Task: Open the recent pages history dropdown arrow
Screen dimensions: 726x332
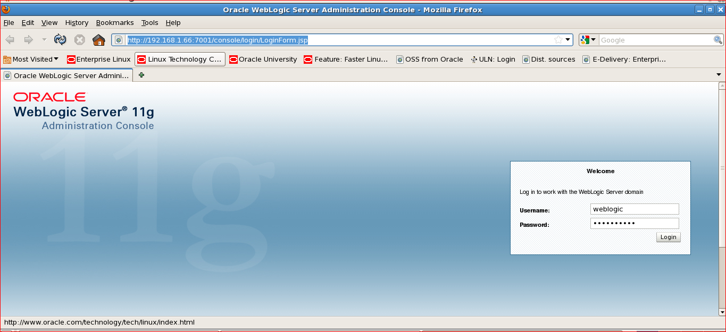Action: [44, 40]
